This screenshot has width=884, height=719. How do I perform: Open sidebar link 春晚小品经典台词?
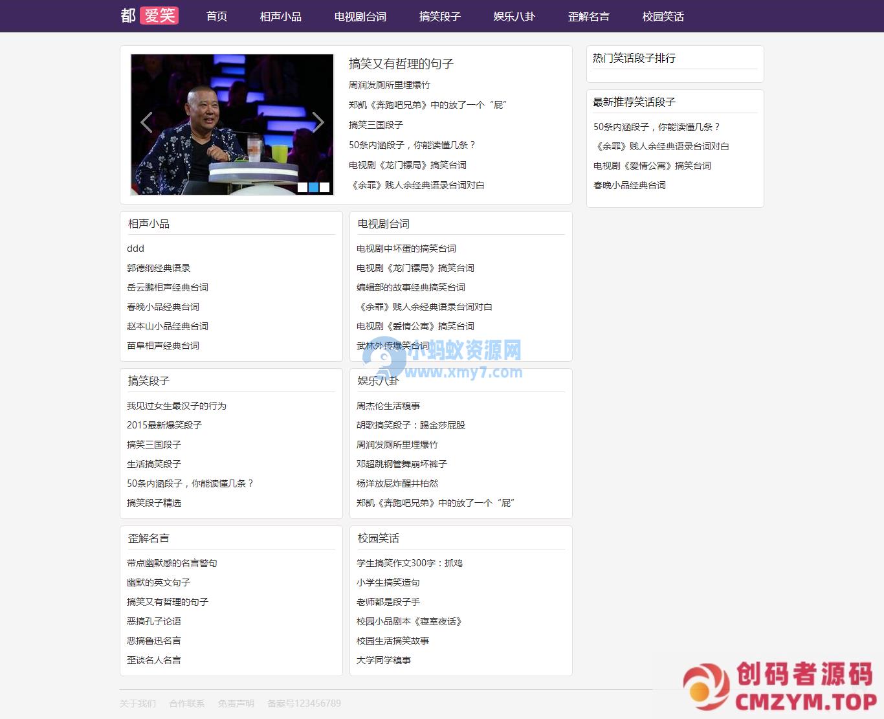[629, 185]
